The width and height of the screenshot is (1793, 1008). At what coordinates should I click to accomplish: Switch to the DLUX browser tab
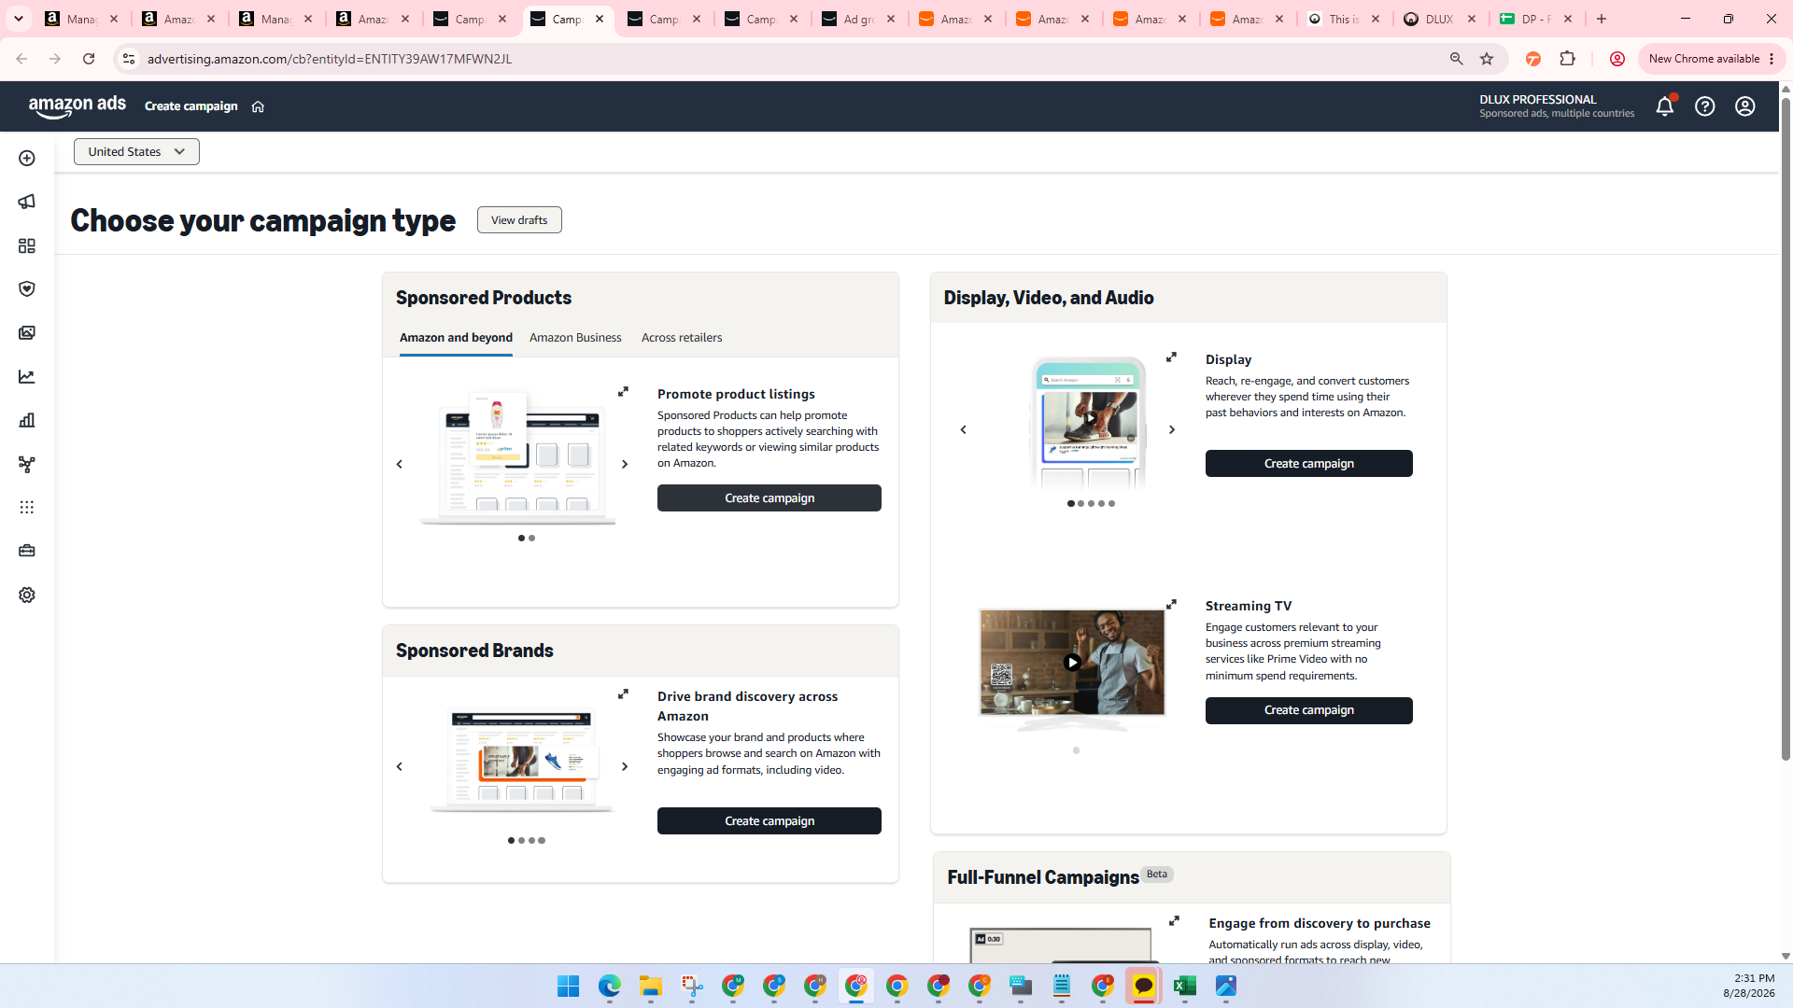coord(1440,19)
